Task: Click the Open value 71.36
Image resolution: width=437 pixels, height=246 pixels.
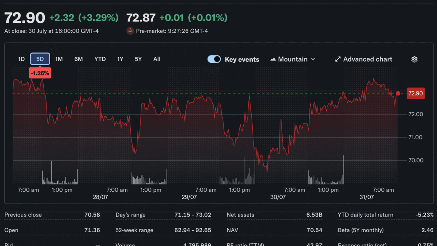Action: coord(92,230)
